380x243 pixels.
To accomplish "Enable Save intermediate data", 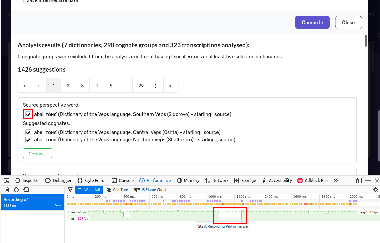I will [20, 1].
